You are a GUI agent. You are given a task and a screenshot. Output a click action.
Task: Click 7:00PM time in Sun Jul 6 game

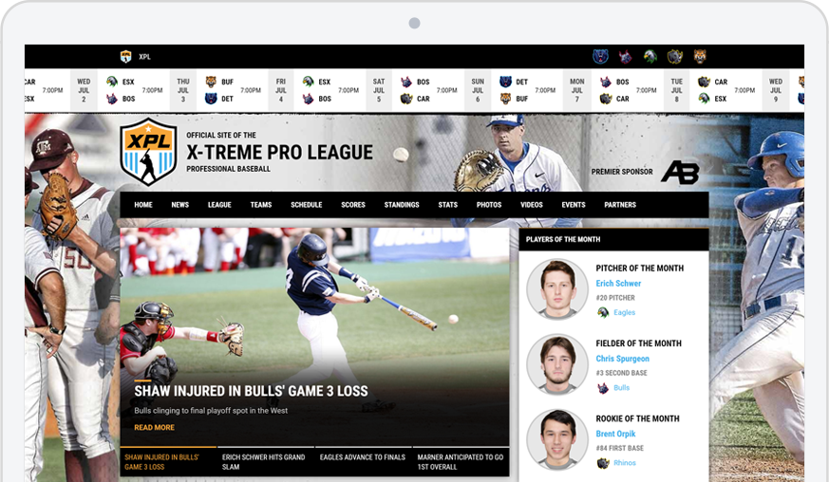545,90
